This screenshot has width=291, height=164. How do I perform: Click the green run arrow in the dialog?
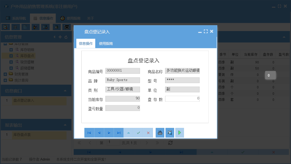179,132
